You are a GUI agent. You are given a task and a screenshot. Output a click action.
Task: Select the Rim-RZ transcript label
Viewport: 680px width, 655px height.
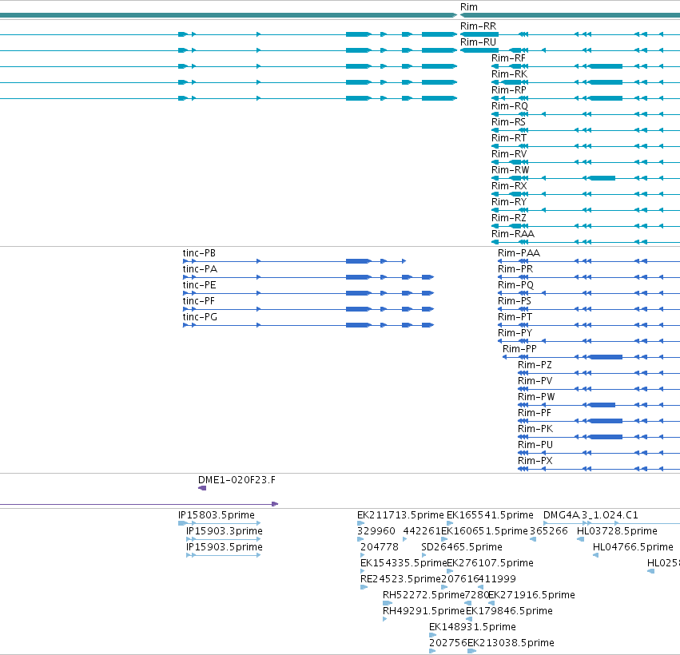coord(509,218)
